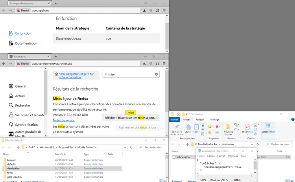Screen dimensions: 295x182
Task: Open the hamburger menu in the about:policies window
Action: click(164, 10)
